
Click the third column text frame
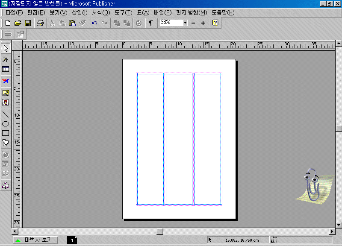(208, 140)
